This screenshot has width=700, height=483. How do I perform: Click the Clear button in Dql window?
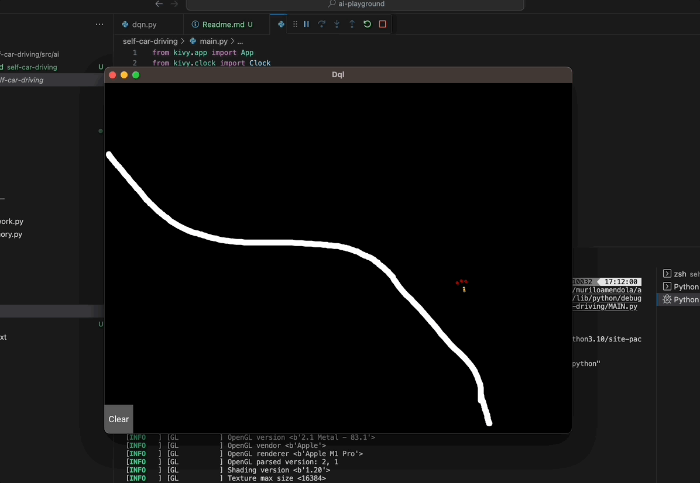[119, 419]
